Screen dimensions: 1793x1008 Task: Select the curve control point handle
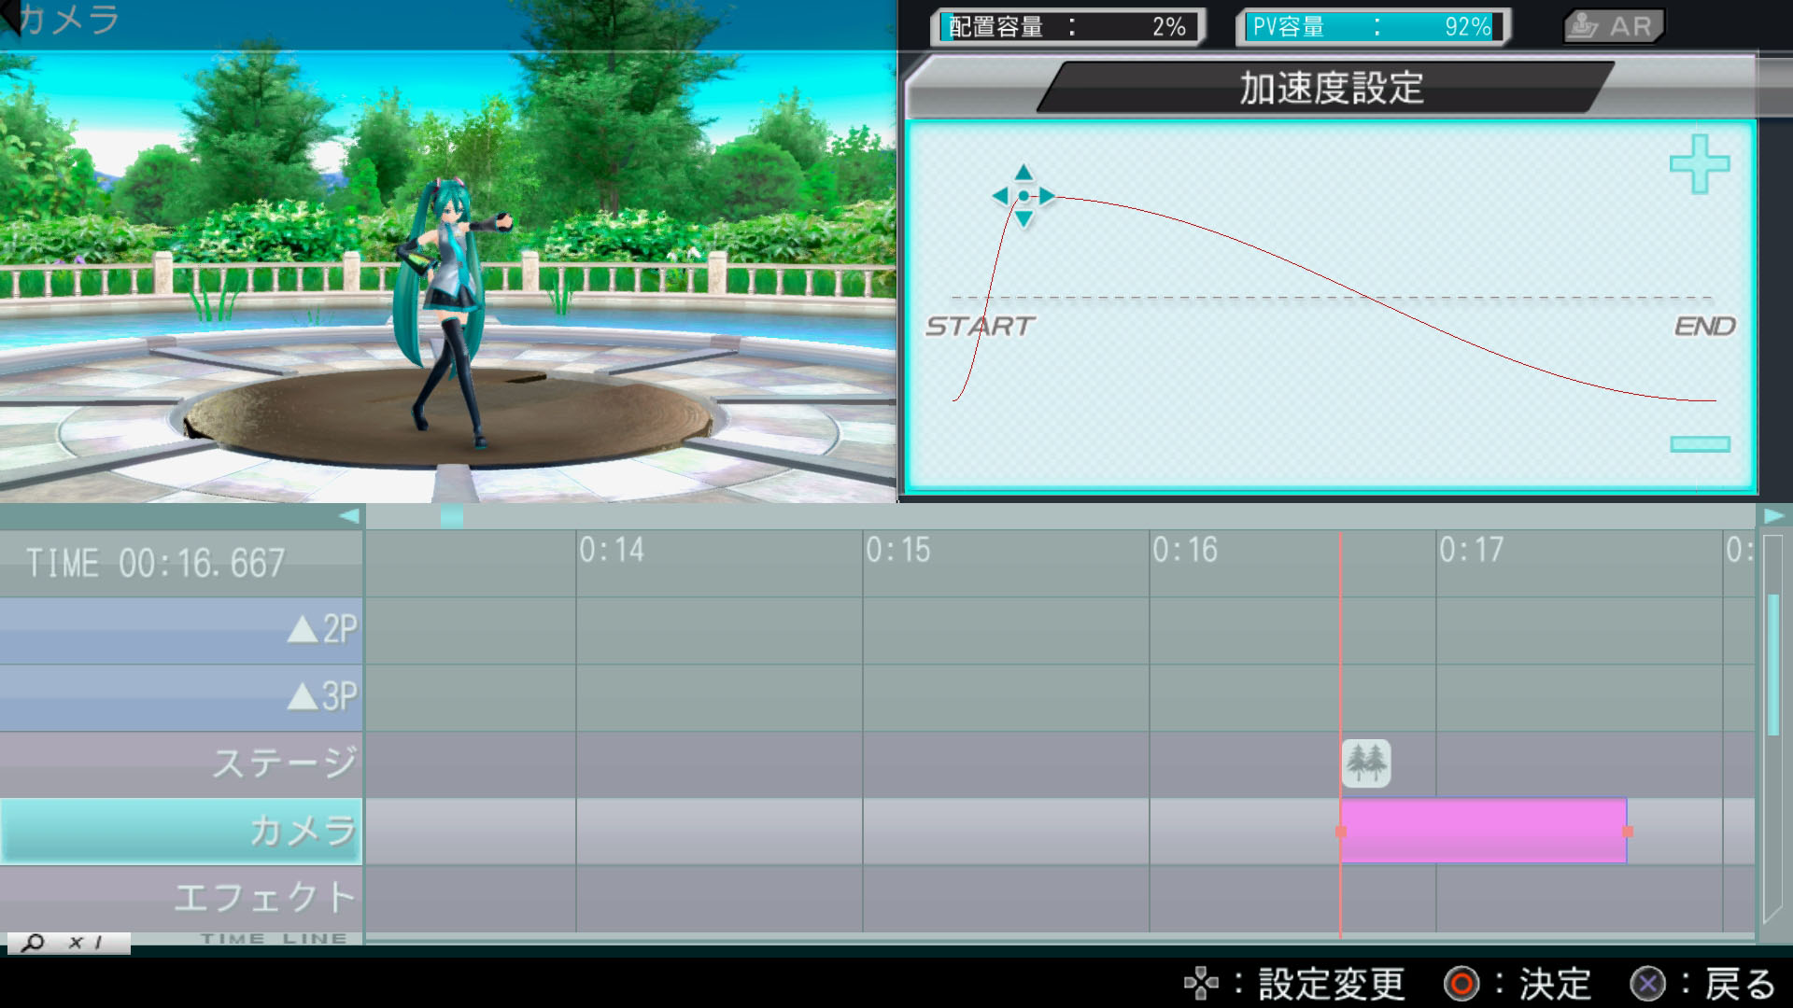click(1024, 196)
